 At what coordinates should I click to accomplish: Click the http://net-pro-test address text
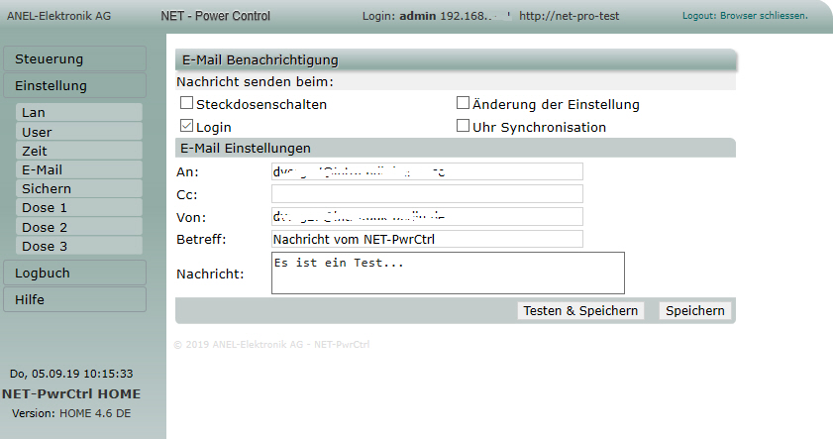pyautogui.click(x=569, y=16)
